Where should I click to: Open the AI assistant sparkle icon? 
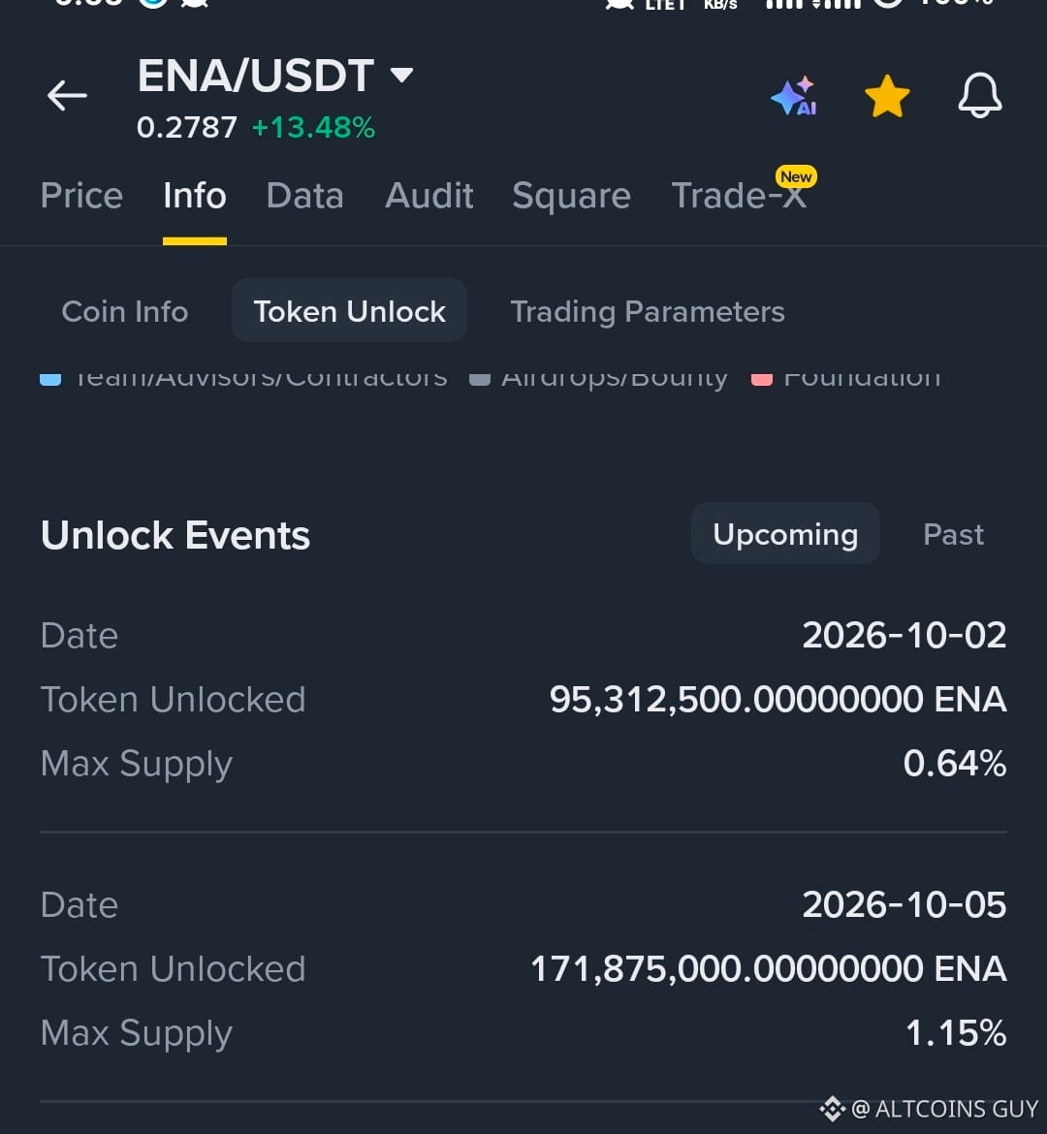click(795, 96)
